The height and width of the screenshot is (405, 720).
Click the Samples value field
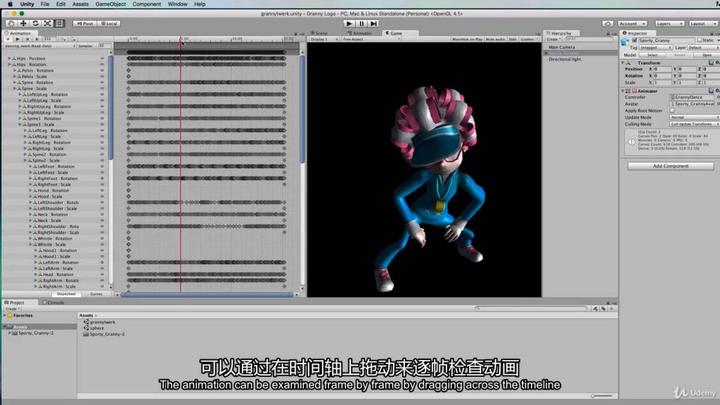click(x=104, y=46)
